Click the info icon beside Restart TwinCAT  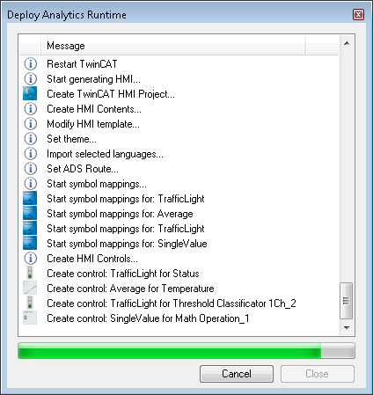click(30, 64)
